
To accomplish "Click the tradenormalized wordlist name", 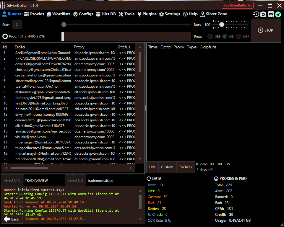I will tap(100, 181).
